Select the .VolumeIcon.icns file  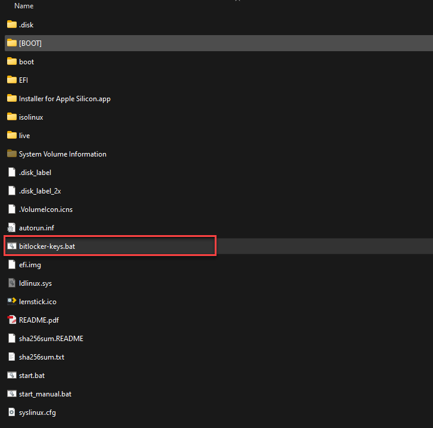(x=45, y=210)
